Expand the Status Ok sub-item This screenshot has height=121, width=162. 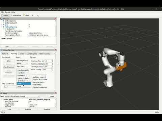click(3, 29)
